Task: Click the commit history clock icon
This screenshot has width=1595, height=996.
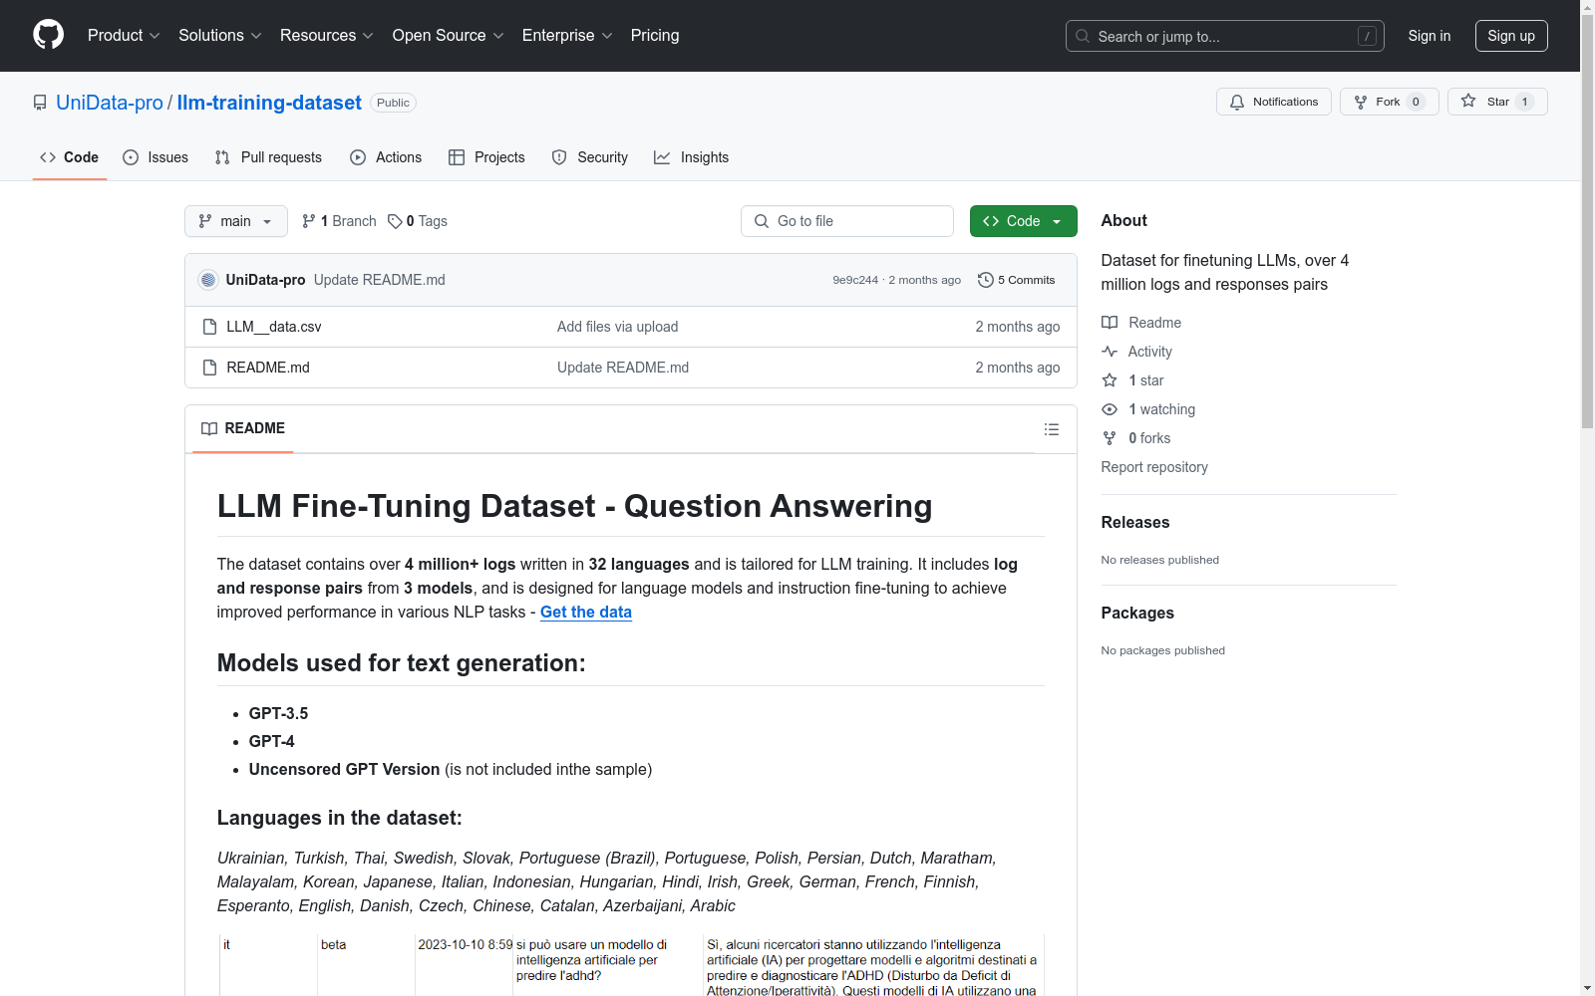Action: point(985,280)
